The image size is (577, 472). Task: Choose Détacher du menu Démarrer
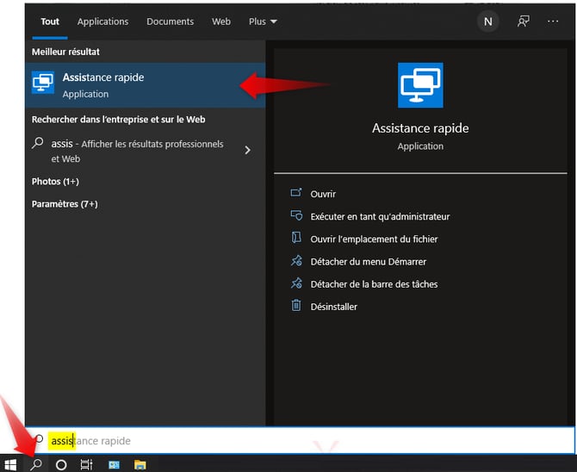369,262
